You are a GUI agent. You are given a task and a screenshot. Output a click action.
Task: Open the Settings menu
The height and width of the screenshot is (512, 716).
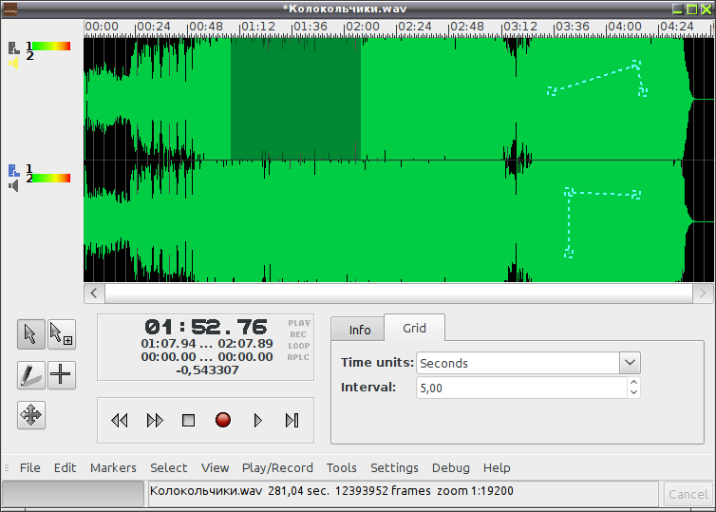(x=394, y=467)
